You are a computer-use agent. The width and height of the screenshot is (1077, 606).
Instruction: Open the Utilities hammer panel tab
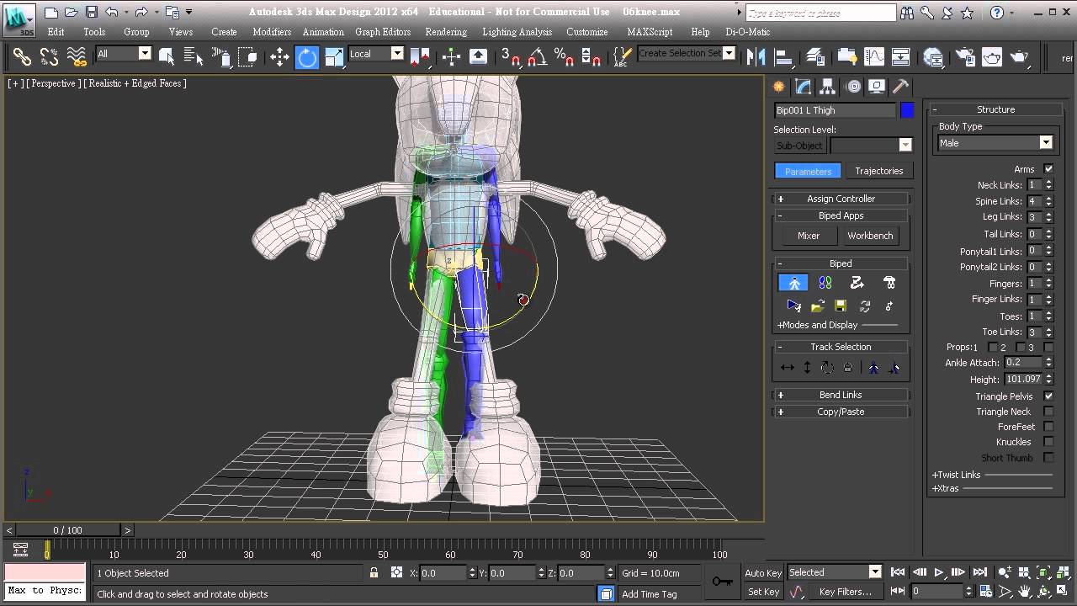(900, 86)
